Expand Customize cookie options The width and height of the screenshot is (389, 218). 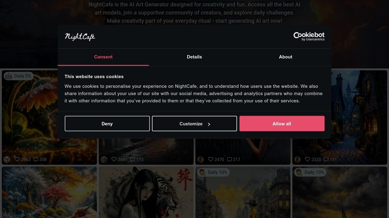coord(194,124)
